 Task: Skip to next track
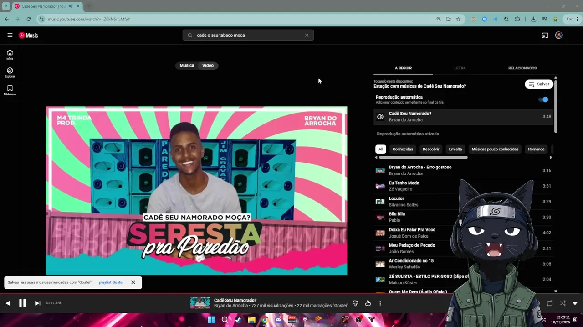coord(37,303)
